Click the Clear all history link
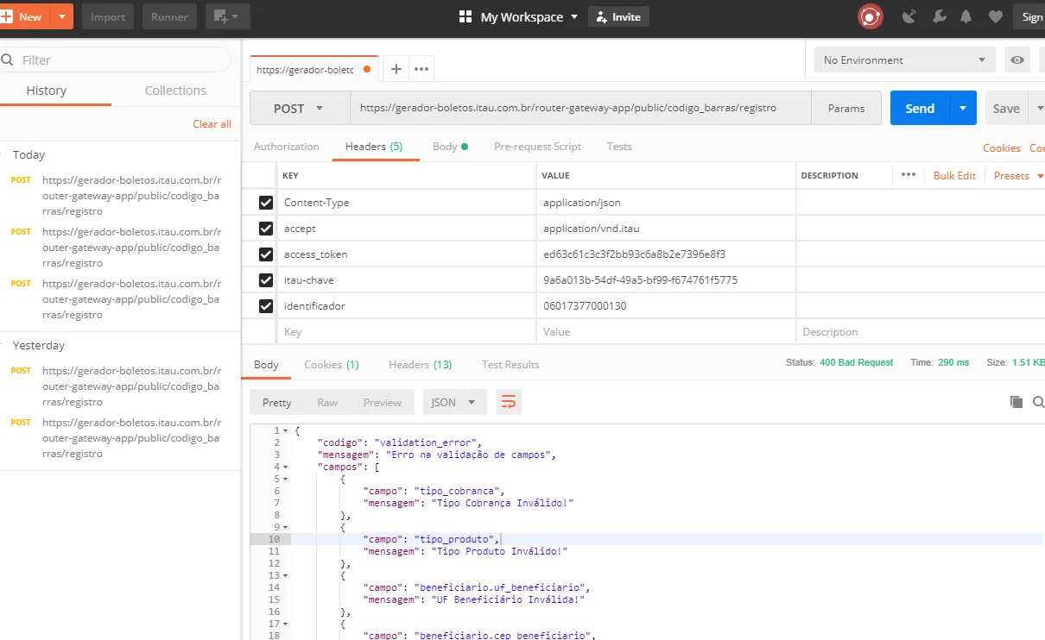This screenshot has height=640, width=1045. 212,124
